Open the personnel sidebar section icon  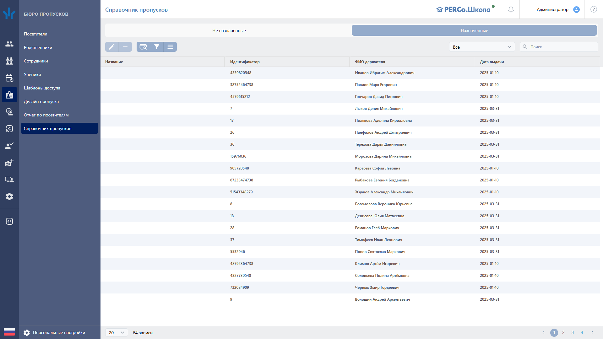click(9, 44)
